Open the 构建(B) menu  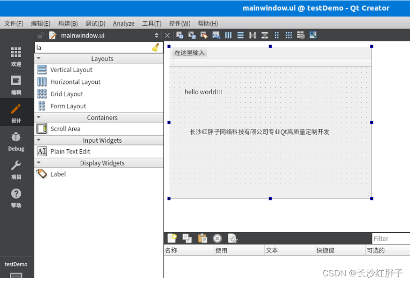pyautogui.click(x=68, y=23)
